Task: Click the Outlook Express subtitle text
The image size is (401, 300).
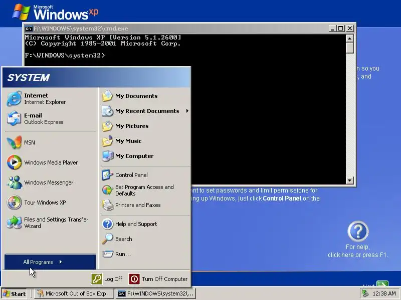Action: pos(44,122)
